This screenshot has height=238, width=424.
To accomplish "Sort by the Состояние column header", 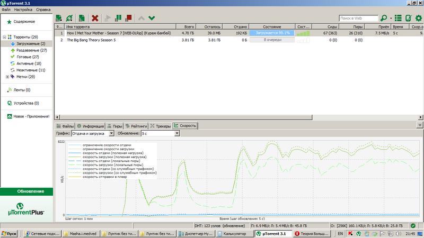I will (272, 27).
